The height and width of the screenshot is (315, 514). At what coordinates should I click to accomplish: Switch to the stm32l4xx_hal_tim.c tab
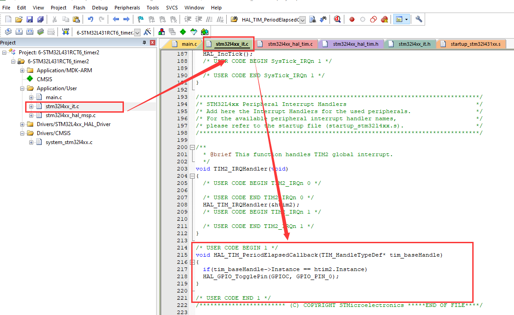[x=287, y=44]
